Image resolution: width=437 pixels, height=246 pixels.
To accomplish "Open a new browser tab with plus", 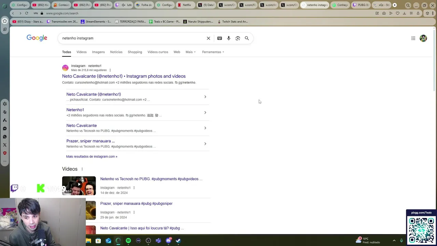I will tap(395, 5).
